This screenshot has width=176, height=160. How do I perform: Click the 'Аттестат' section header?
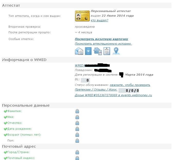[86, 5]
